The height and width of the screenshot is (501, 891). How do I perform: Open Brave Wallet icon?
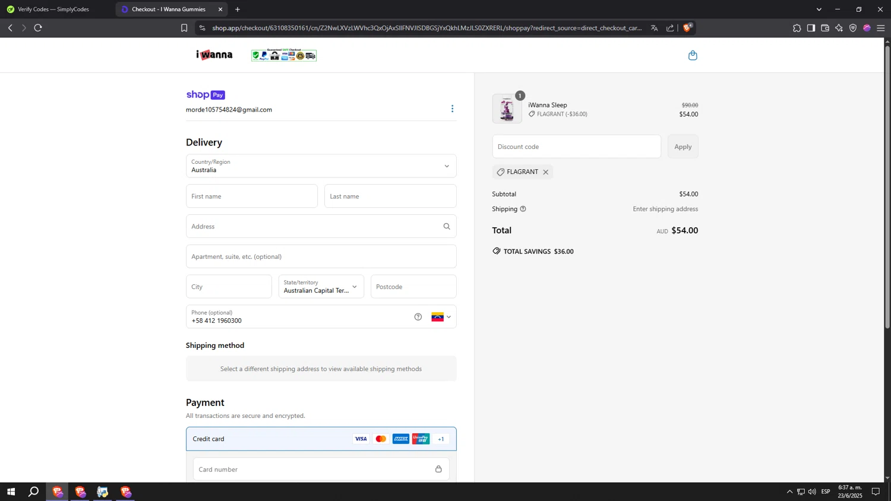click(x=825, y=28)
